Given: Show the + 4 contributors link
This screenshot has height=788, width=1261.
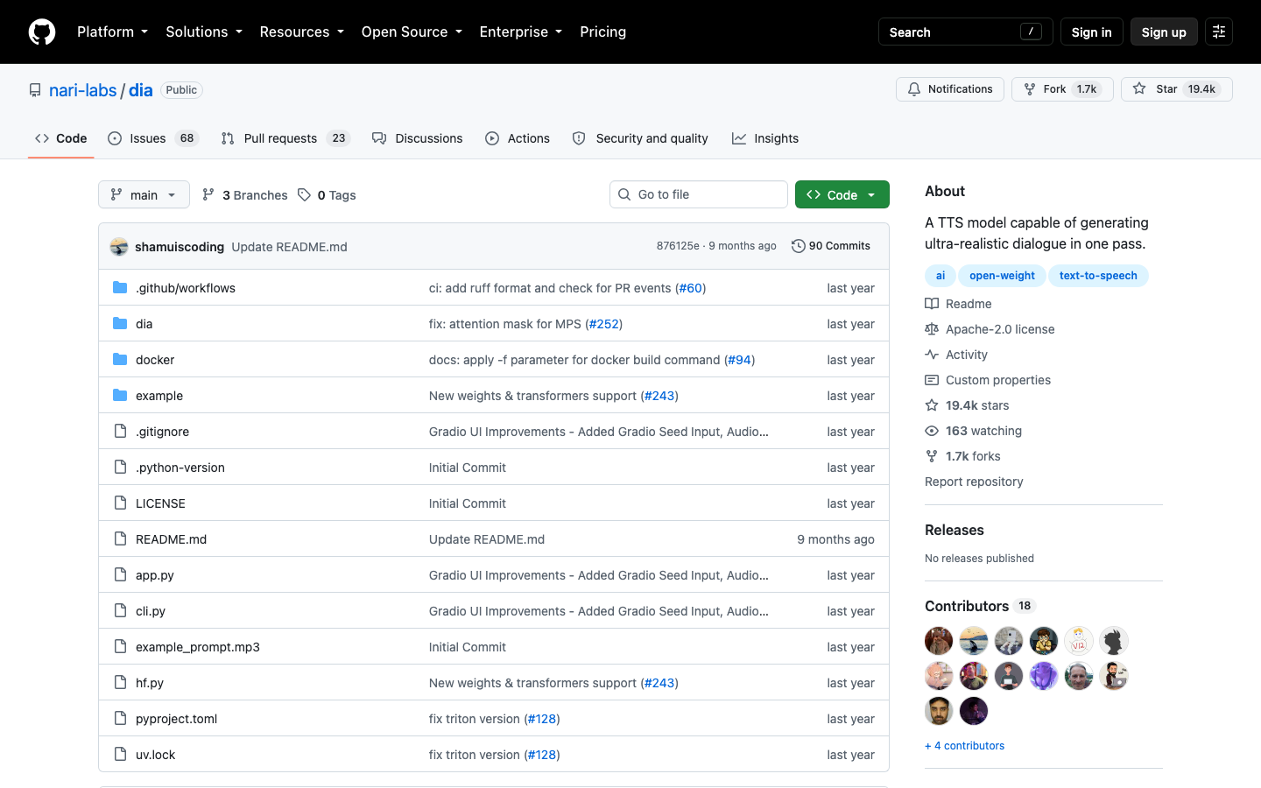Looking at the screenshot, I should pos(965,746).
